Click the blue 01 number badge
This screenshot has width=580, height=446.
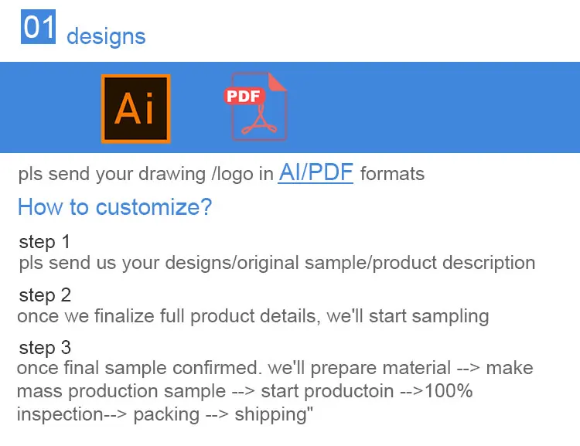coord(39,27)
